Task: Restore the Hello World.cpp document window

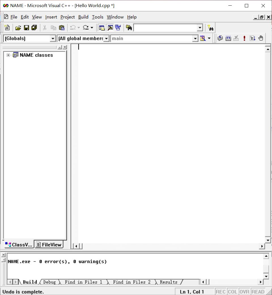Action: (x=262, y=17)
